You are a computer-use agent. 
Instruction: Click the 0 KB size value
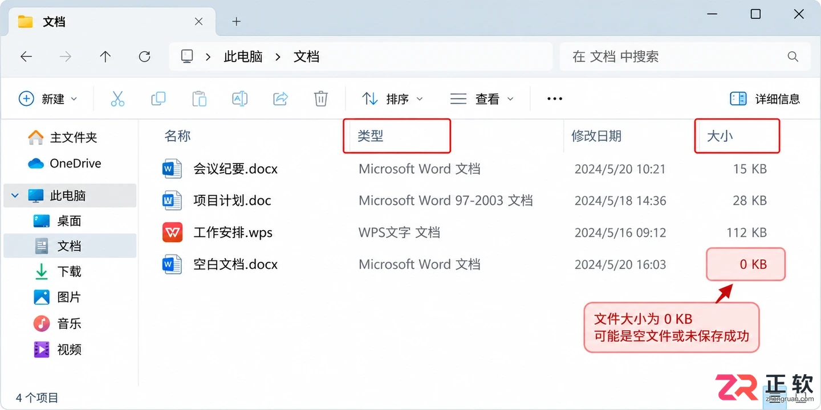(753, 264)
